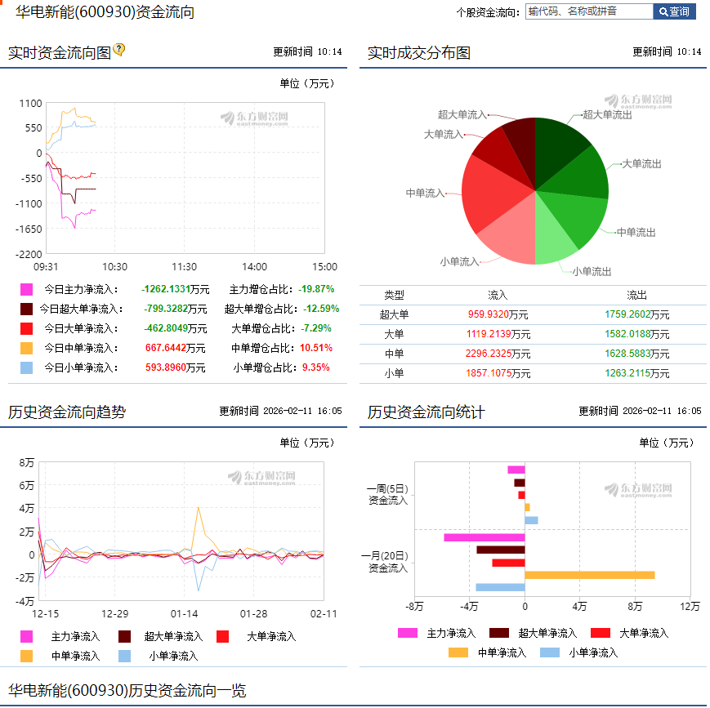Image resolution: width=710 pixels, height=708 pixels.
Task: Click the 大单 outflow cell 1582.0188万元
Action: 636,334
